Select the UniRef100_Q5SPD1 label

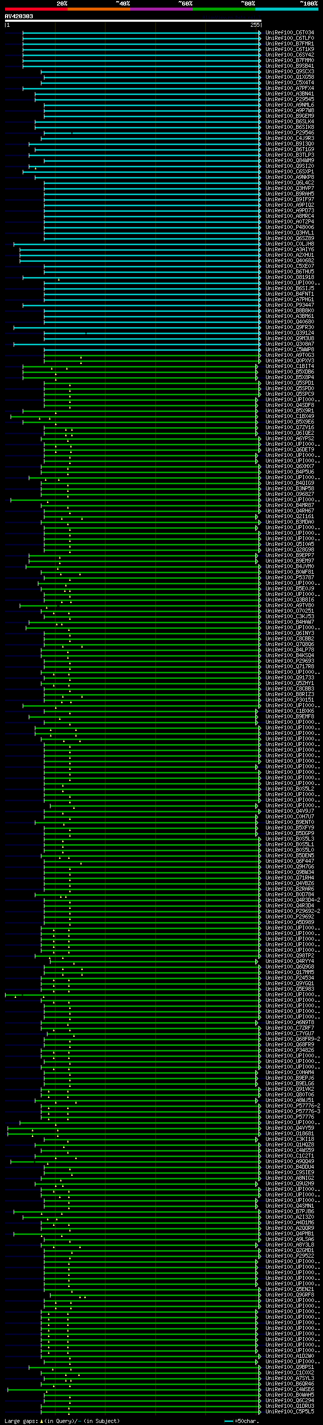click(x=289, y=383)
